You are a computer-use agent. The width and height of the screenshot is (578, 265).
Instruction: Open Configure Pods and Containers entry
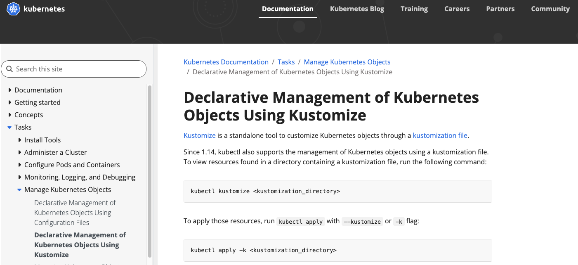(72, 165)
